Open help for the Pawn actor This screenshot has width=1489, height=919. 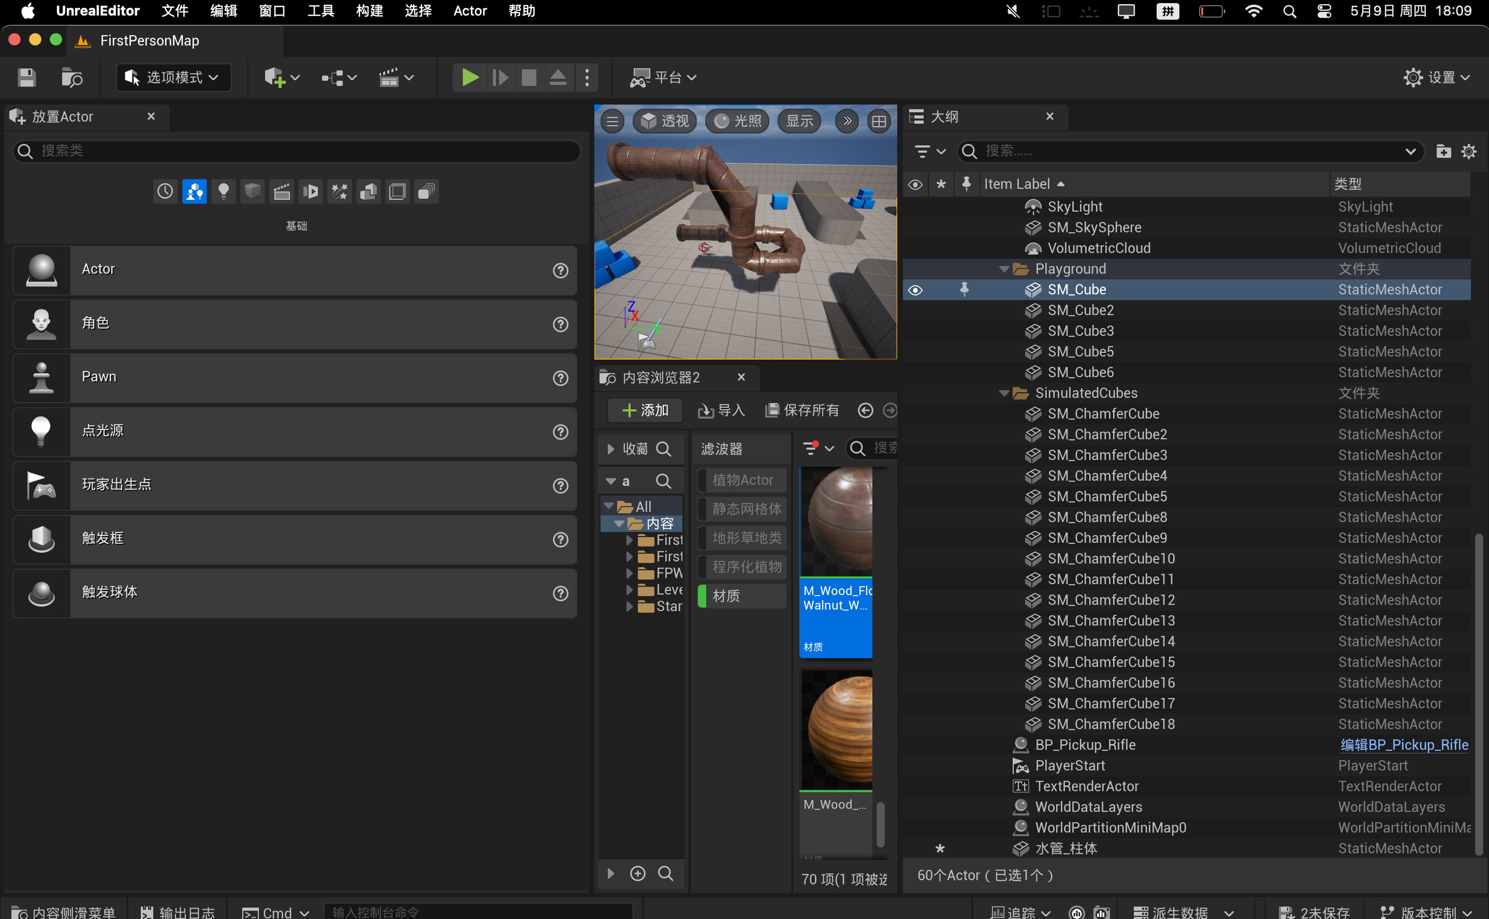click(x=561, y=378)
